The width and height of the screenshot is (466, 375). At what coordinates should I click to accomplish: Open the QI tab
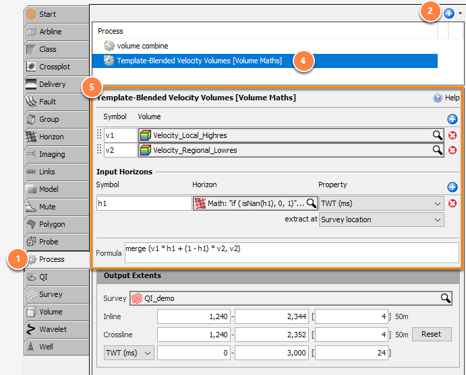tap(57, 277)
